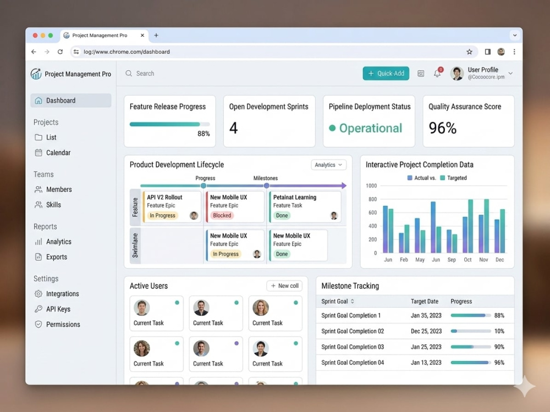The width and height of the screenshot is (550, 412).
Task: Open notifications bell icon
Action: point(437,73)
